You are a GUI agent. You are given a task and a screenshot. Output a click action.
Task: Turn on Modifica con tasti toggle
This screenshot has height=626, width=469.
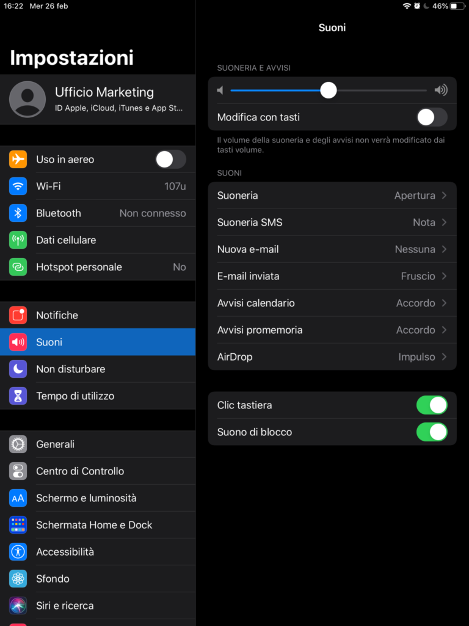[431, 117]
